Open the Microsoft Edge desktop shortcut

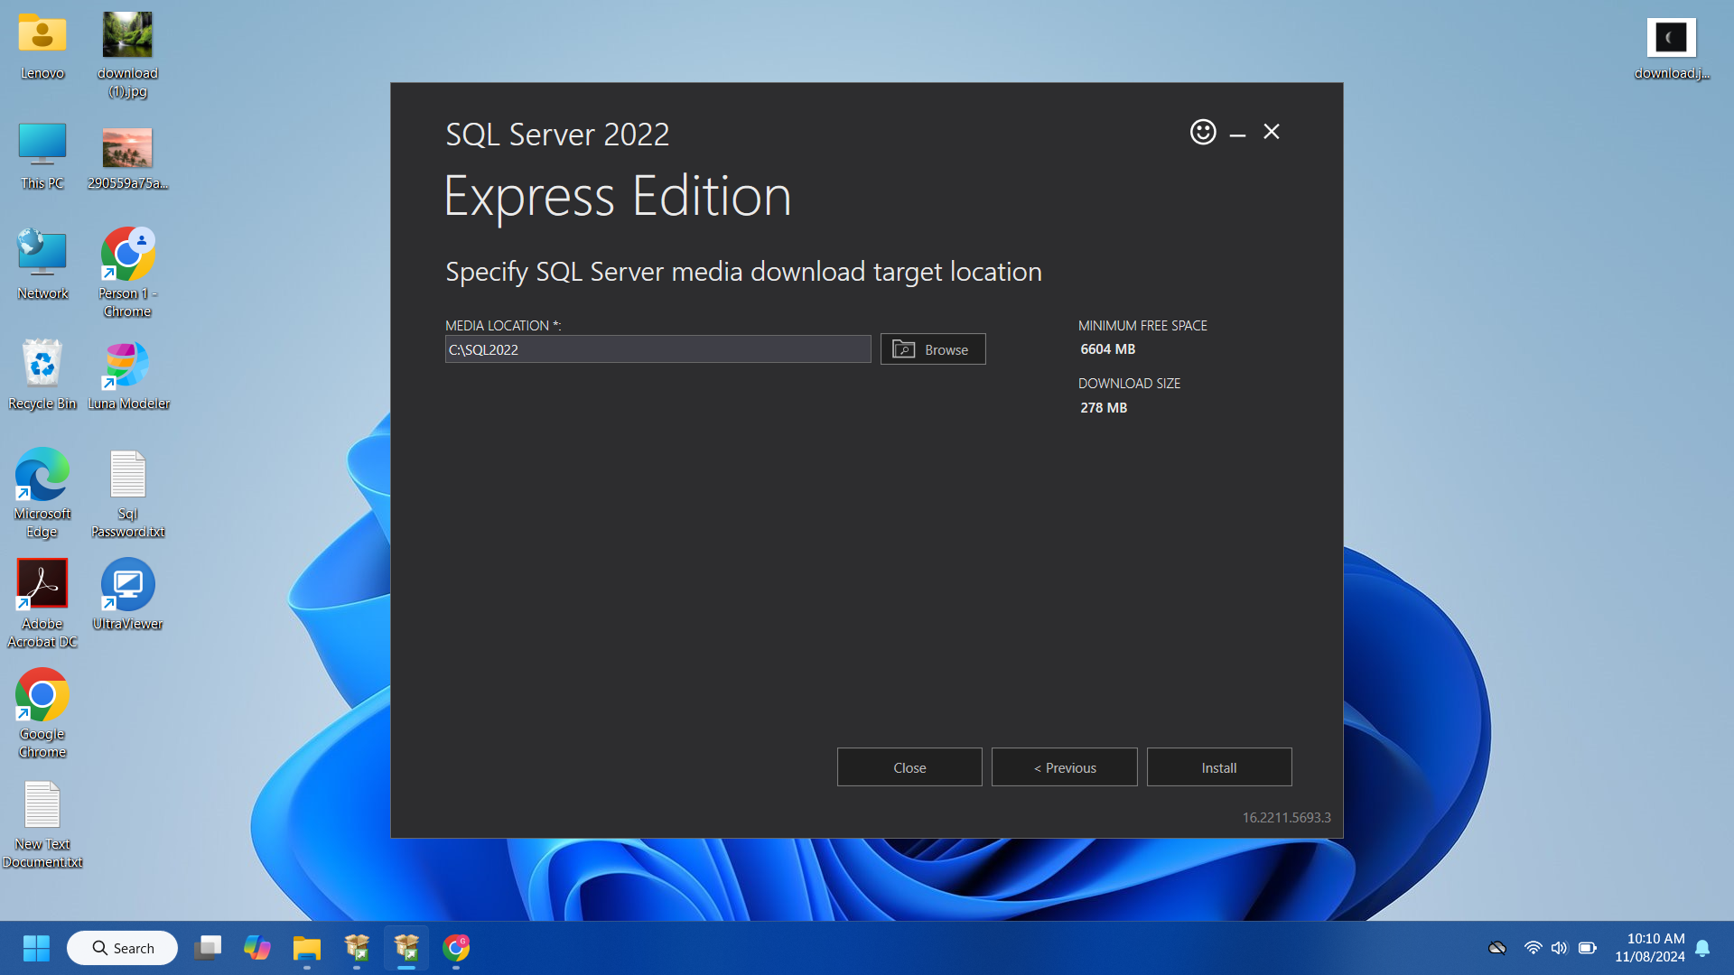pyautogui.click(x=42, y=476)
